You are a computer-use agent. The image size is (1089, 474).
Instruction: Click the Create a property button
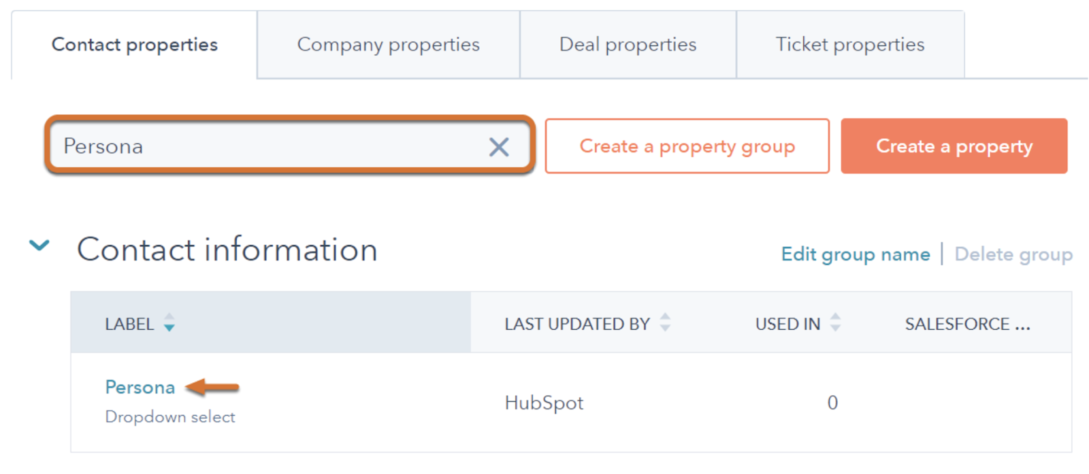954,146
